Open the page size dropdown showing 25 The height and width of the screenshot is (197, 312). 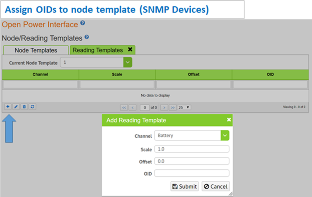pos(184,107)
